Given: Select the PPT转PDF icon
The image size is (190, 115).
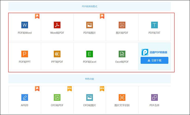Looking at the screenshot, I should pos(57,54).
